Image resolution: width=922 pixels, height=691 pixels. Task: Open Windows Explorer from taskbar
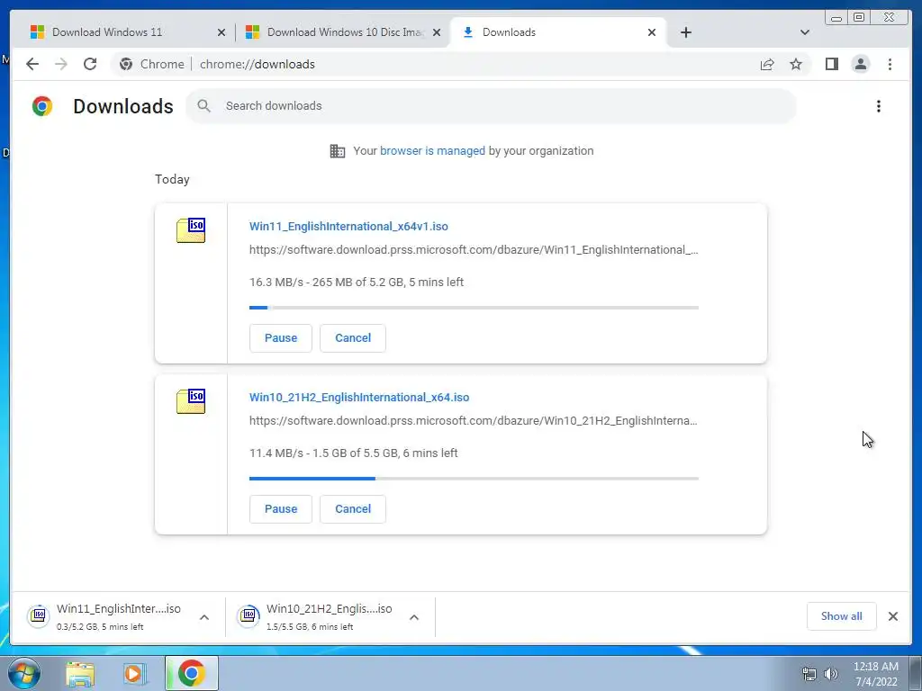[x=80, y=674]
